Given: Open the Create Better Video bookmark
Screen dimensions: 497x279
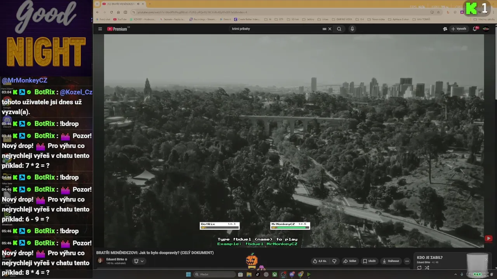Looking at the screenshot, I should coord(247,19).
